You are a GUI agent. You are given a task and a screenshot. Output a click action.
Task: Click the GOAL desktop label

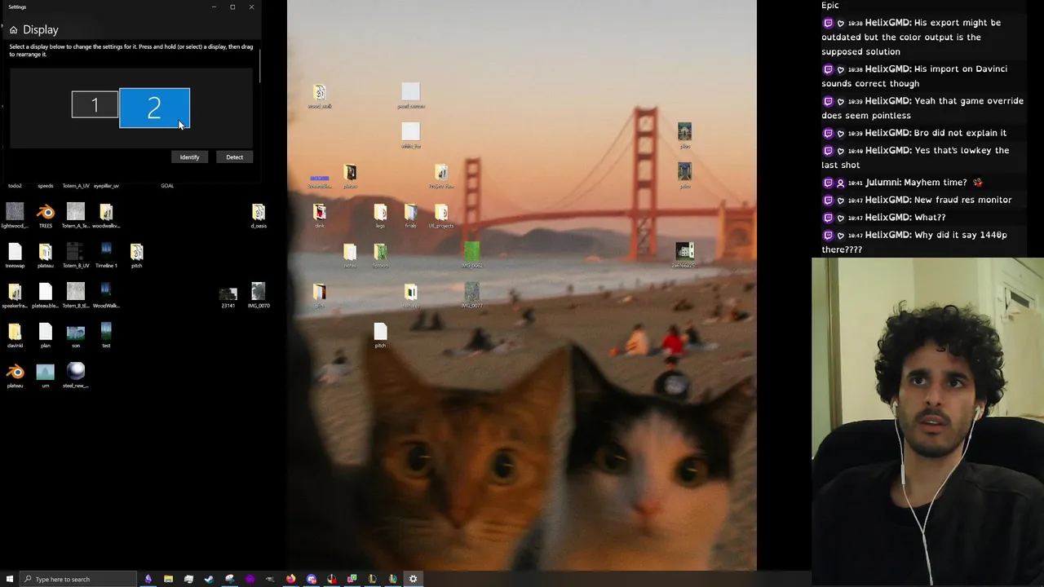click(x=167, y=186)
